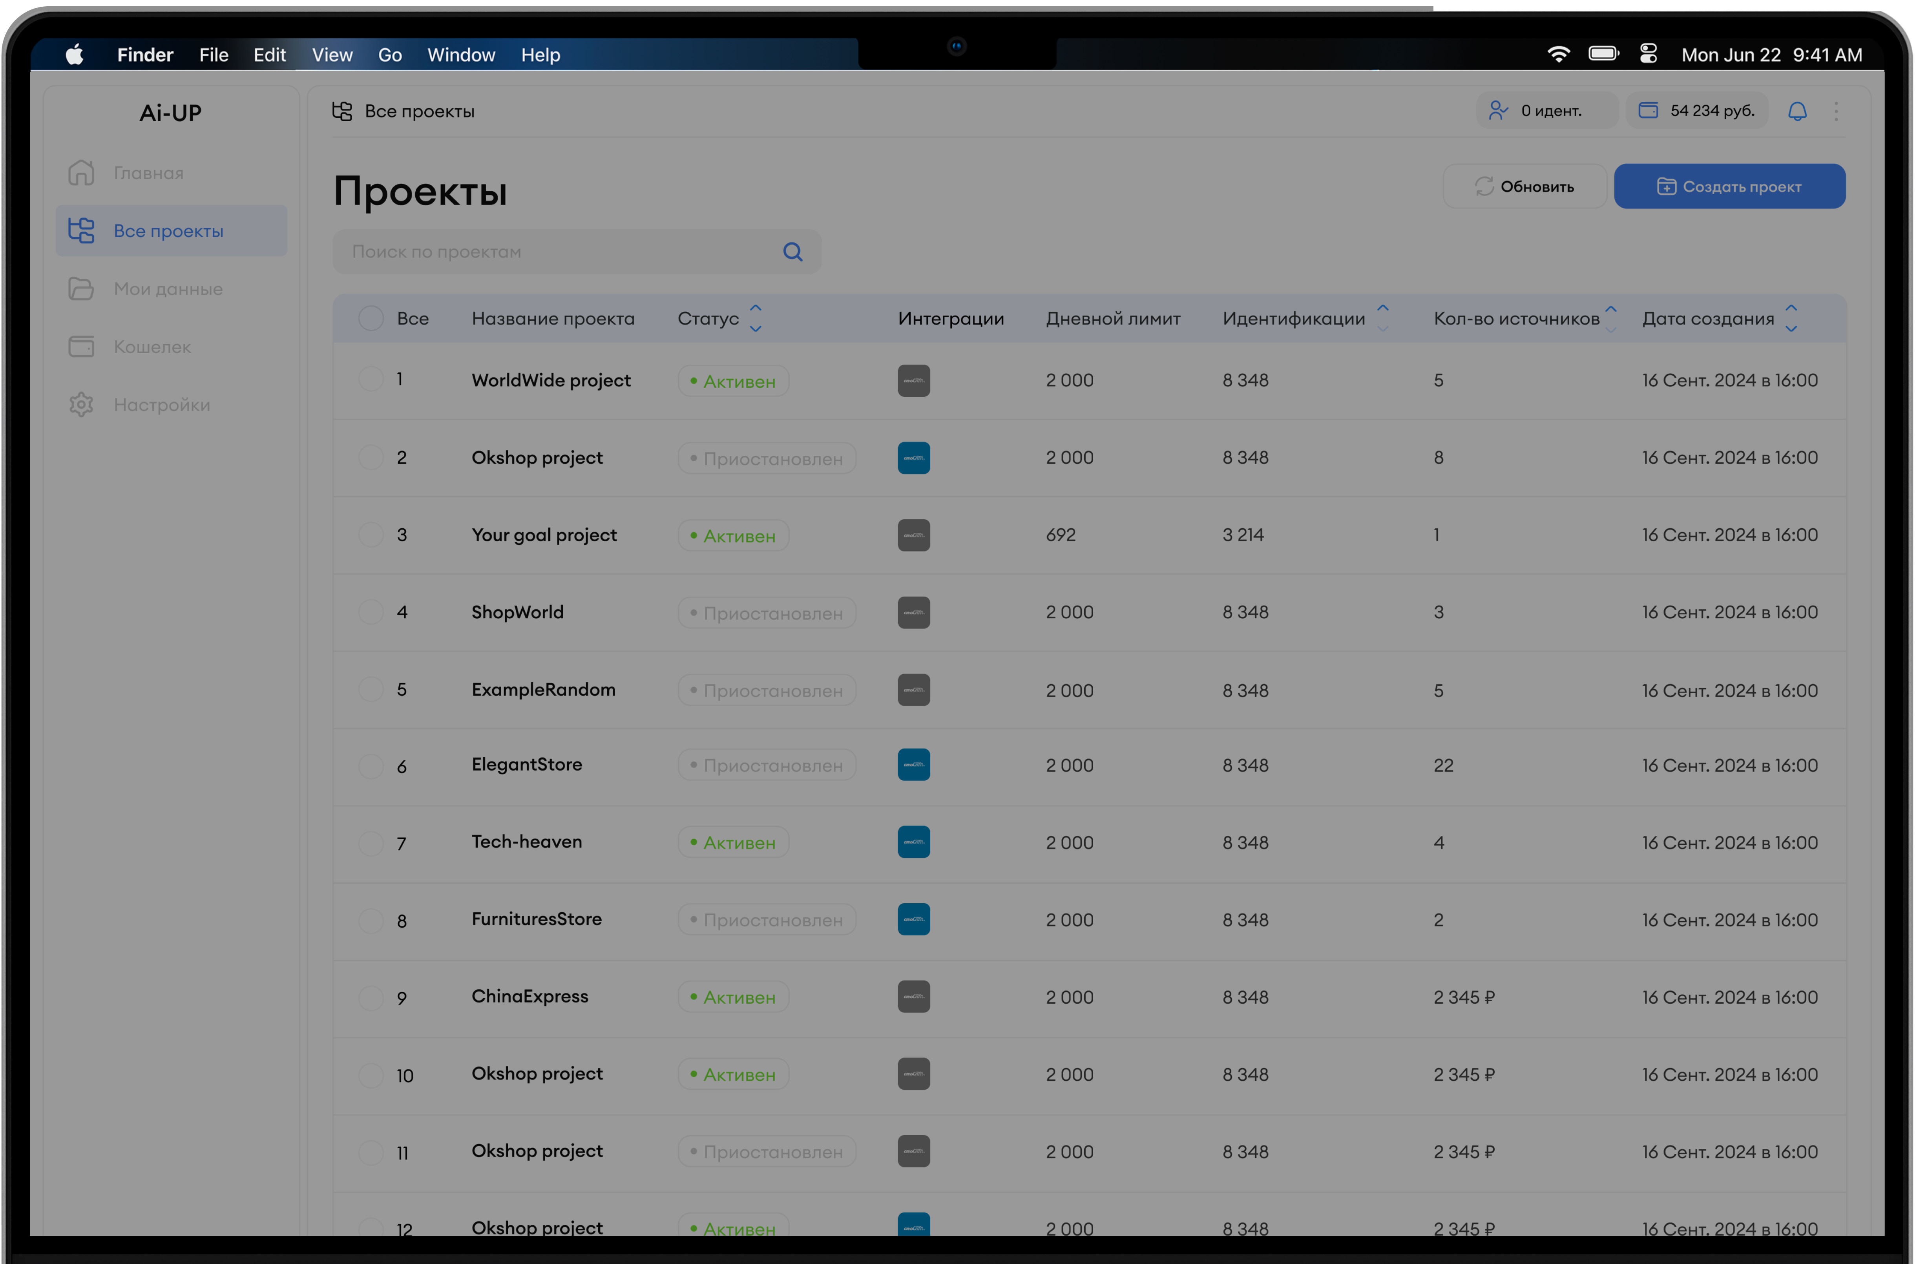Sort by the Идентификации column arrows

1382,318
